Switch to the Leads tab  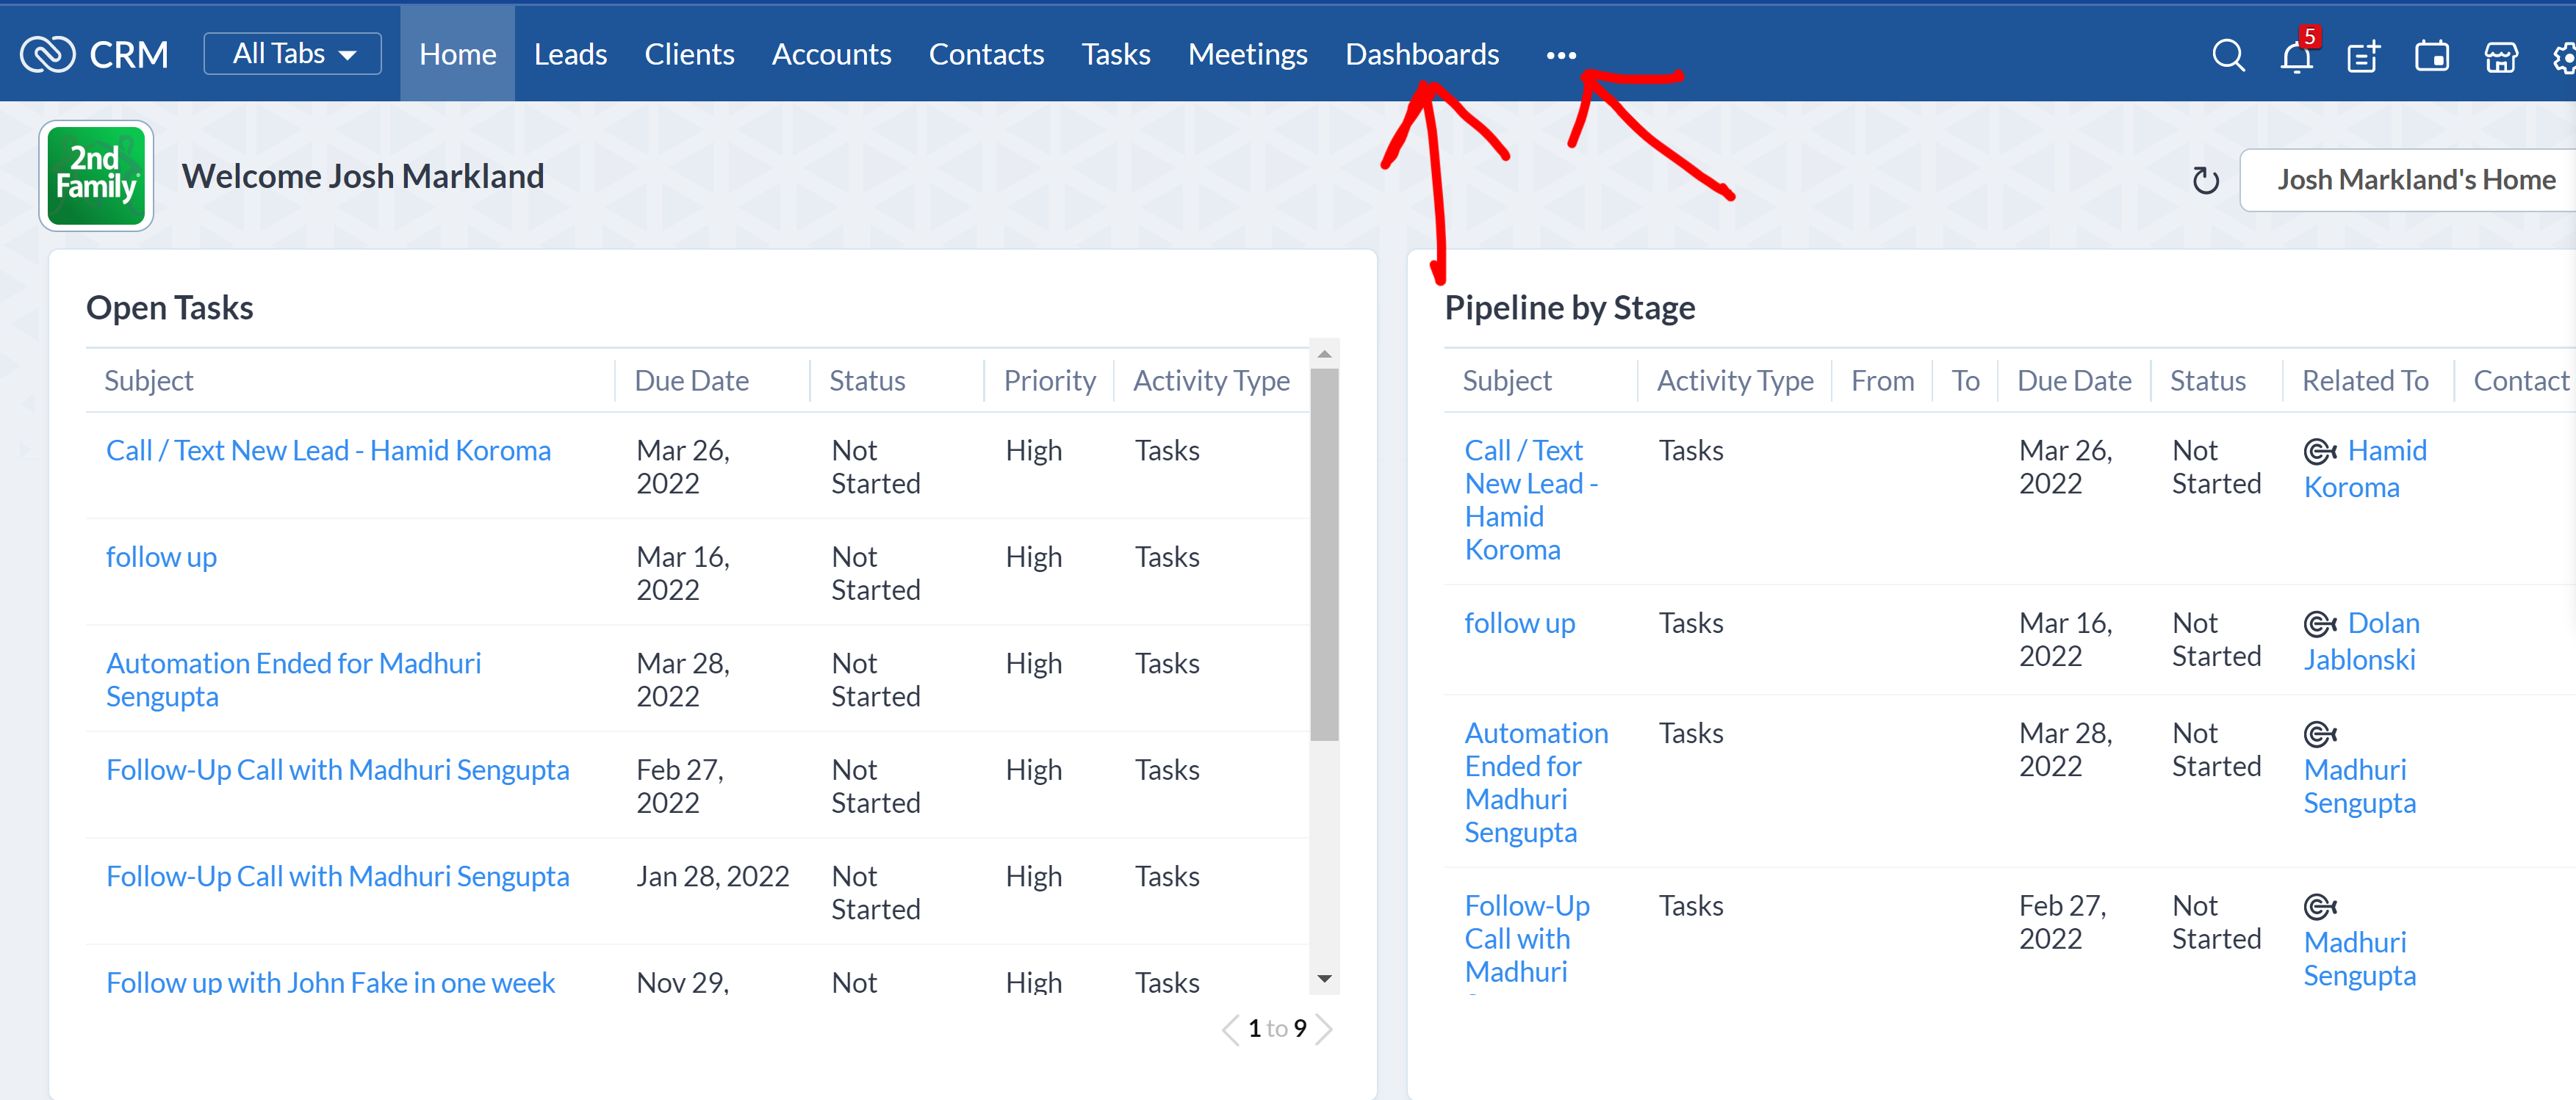[x=570, y=54]
